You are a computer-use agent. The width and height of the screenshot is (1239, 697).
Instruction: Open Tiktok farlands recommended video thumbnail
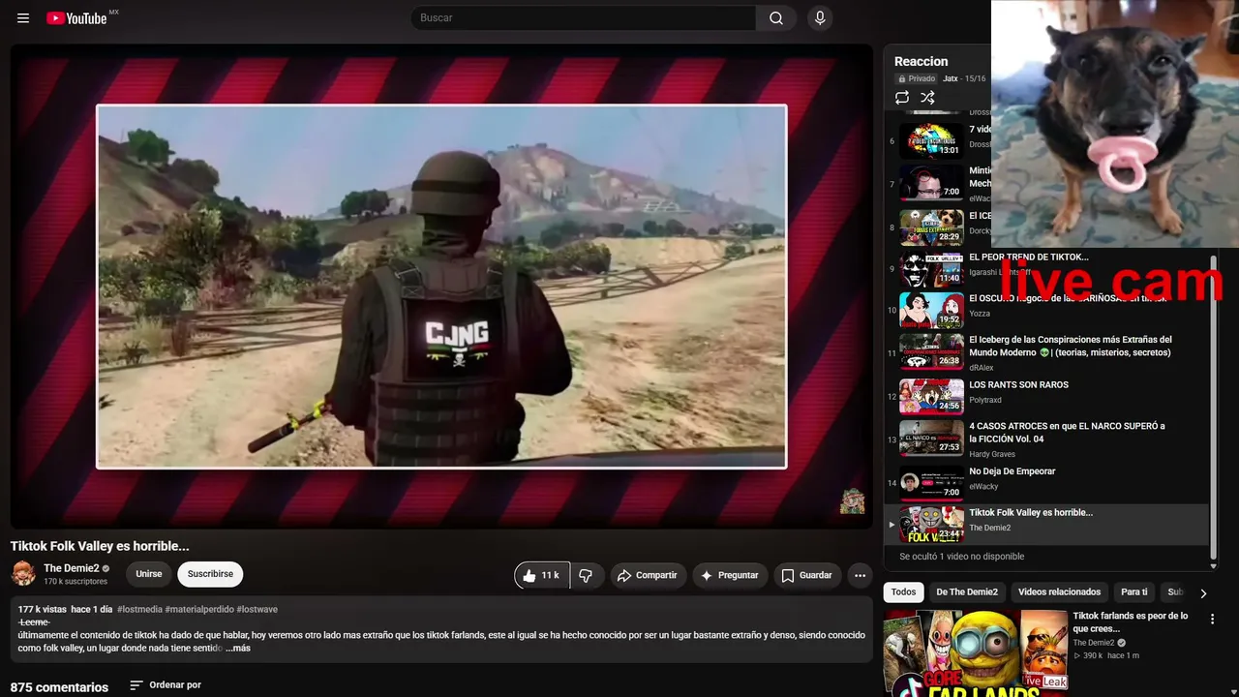(976, 652)
